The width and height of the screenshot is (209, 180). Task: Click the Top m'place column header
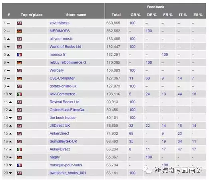pyautogui.click(x=32, y=15)
